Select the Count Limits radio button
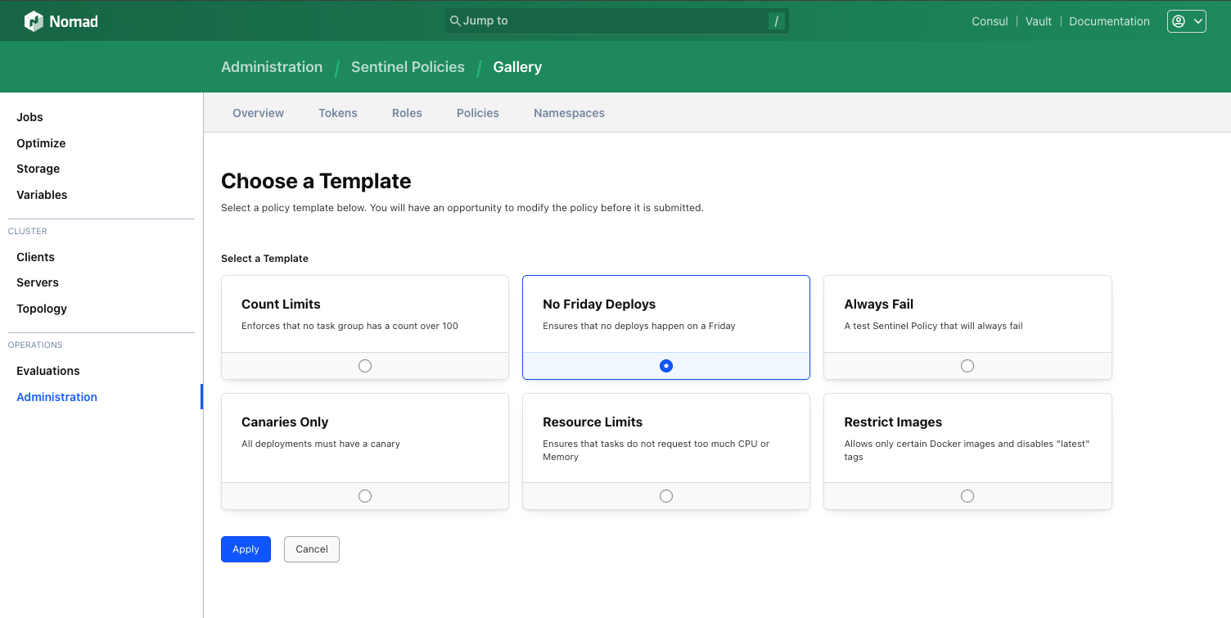The height and width of the screenshot is (618, 1231). [x=365, y=366]
